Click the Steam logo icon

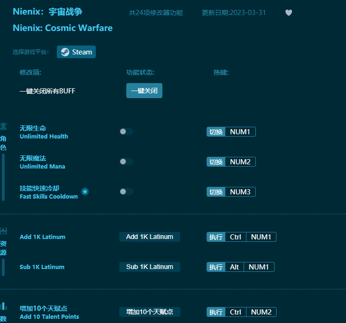coord(65,52)
